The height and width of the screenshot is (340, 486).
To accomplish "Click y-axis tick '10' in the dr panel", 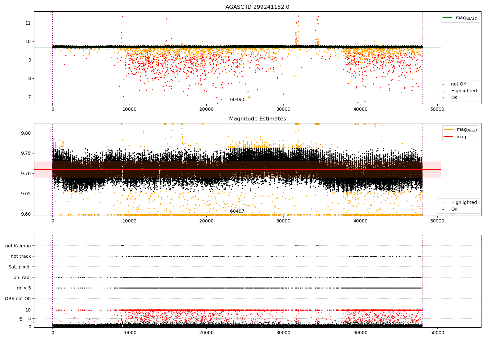I will (28, 310).
